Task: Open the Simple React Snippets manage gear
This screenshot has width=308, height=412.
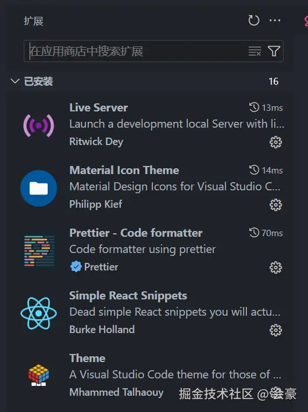Action: (x=275, y=330)
